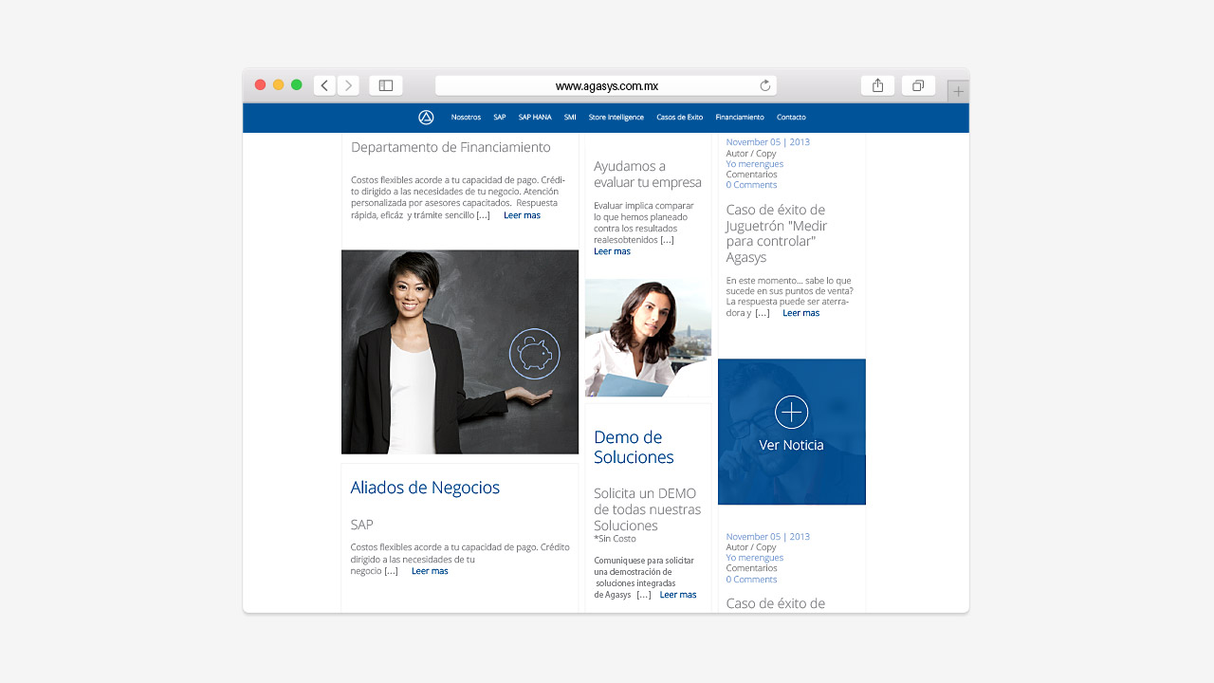Reload the page with the refresh icon
The height and width of the screenshot is (683, 1214).
click(765, 85)
